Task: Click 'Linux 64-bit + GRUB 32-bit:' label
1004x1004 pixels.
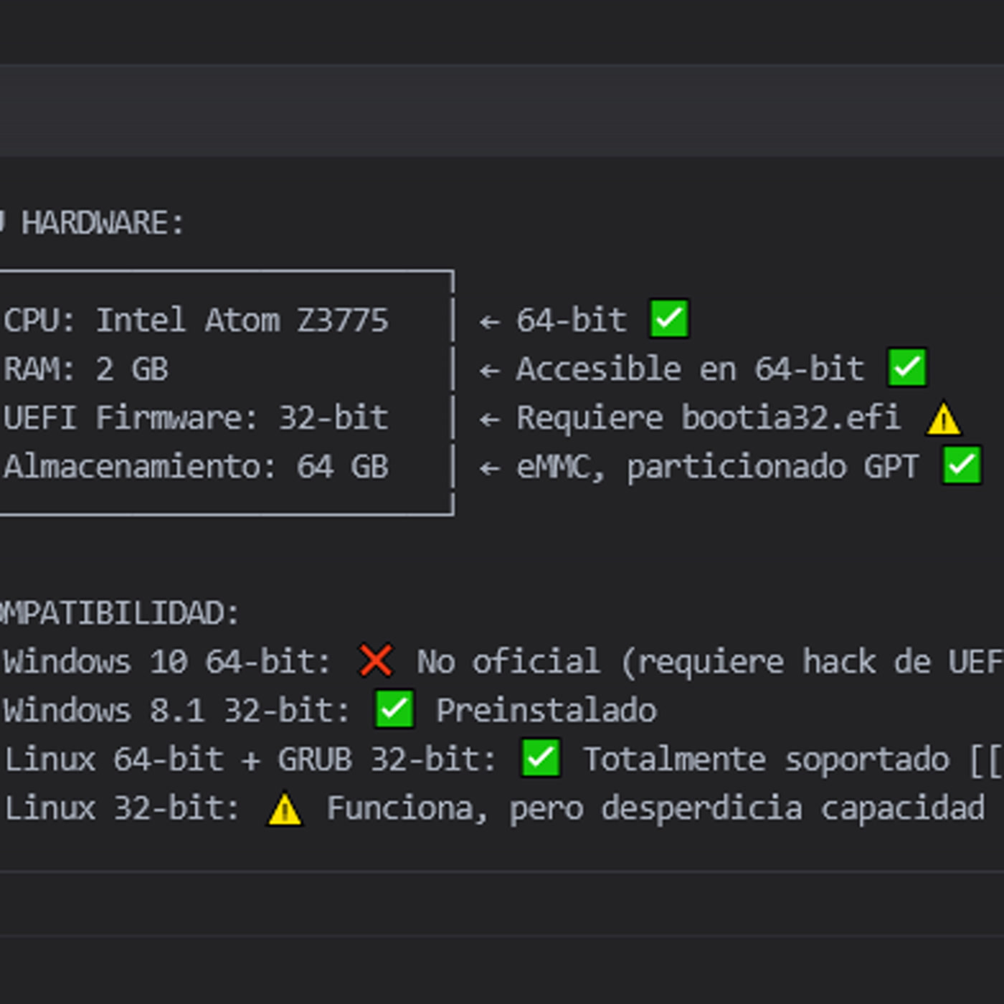Action: tap(250, 759)
